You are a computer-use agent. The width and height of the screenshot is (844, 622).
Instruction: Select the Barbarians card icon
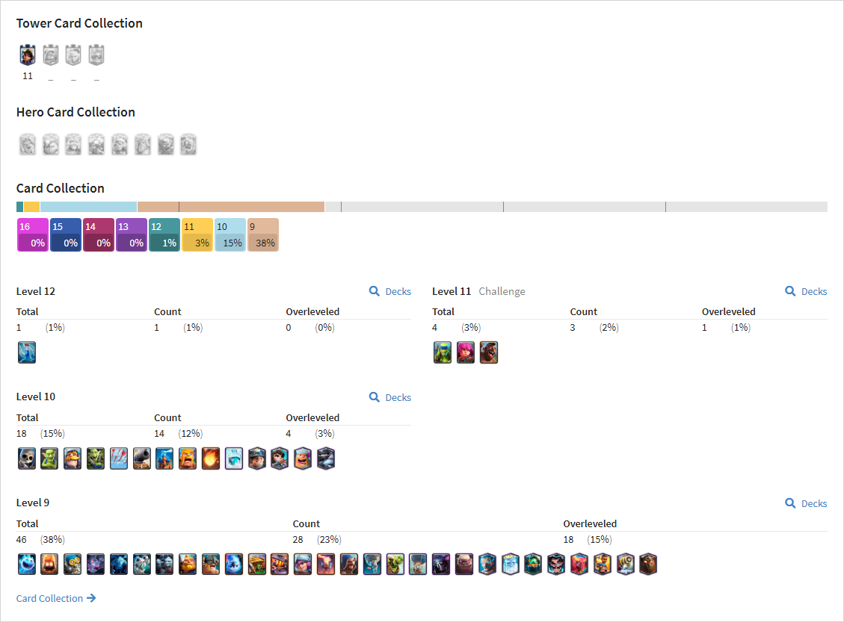pos(188,458)
